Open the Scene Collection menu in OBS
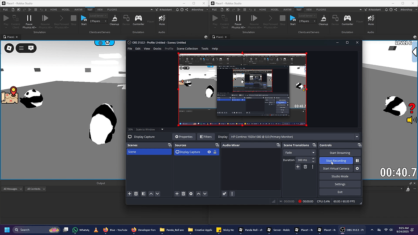Viewport: 418px width, 235px height. coord(187,49)
